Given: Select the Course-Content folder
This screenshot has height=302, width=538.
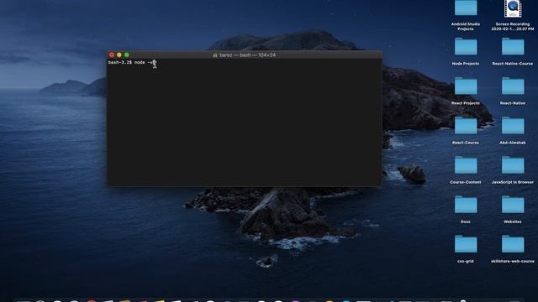Looking at the screenshot, I should (x=466, y=165).
